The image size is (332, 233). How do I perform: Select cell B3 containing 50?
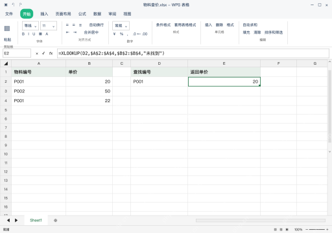[x=89, y=91]
